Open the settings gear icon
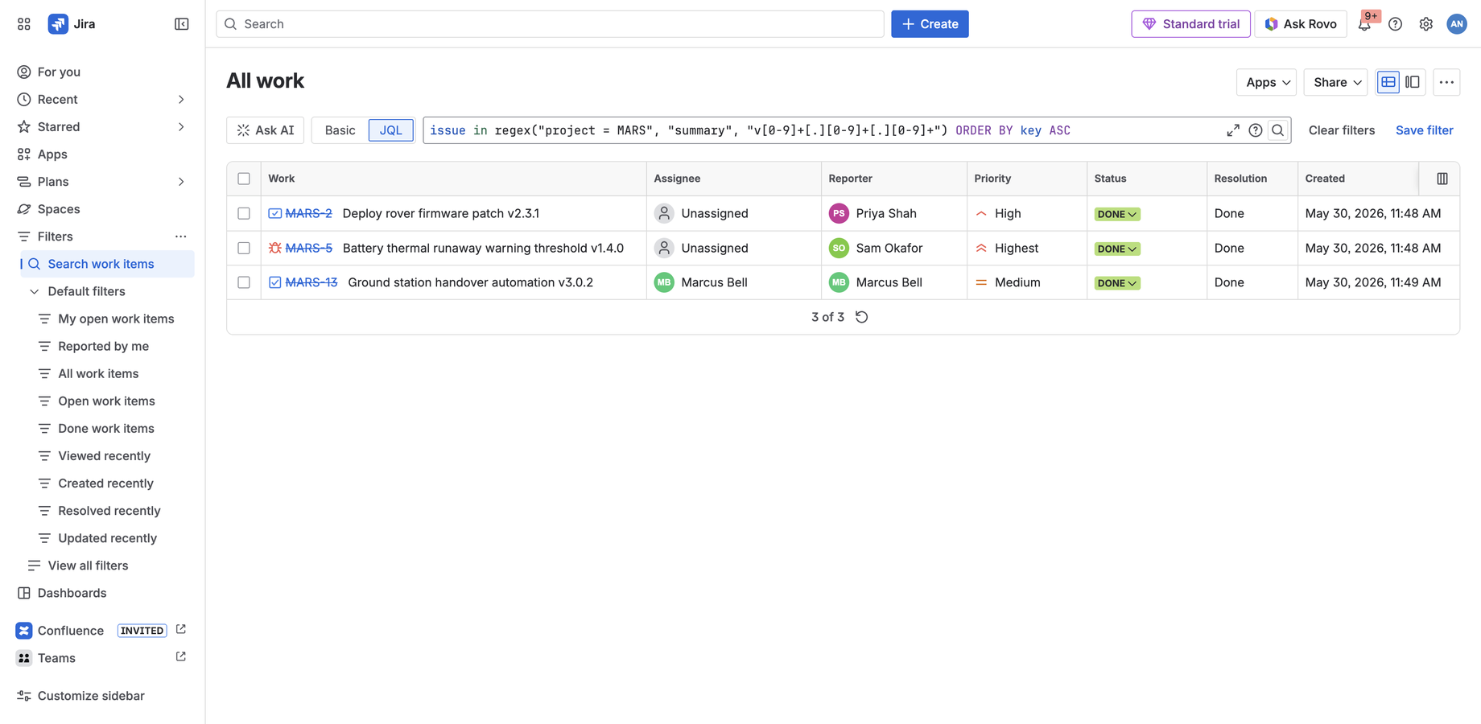Image resolution: width=1481 pixels, height=724 pixels. pyautogui.click(x=1425, y=24)
